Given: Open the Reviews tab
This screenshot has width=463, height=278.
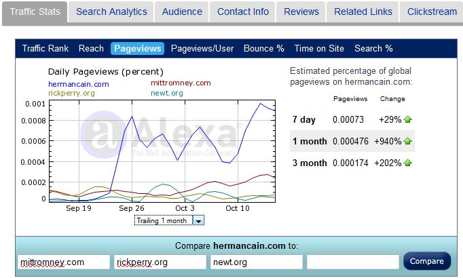Looking at the screenshot, I should 301,12.
